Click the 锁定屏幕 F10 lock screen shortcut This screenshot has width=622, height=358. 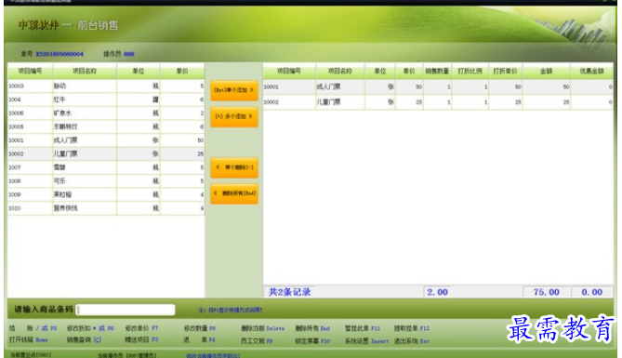click(x=312, y=340)
